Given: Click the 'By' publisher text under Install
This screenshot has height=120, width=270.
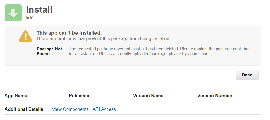Looking at the screenshot, I should [29, 18].
